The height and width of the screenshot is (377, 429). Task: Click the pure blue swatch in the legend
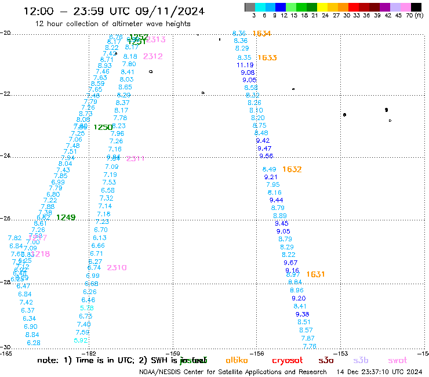point(281,7)
